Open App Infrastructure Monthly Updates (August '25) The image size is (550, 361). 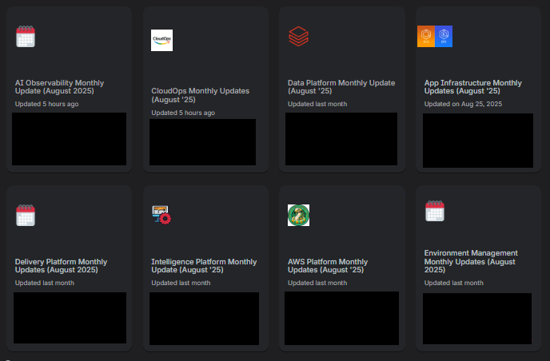[472, 87]
